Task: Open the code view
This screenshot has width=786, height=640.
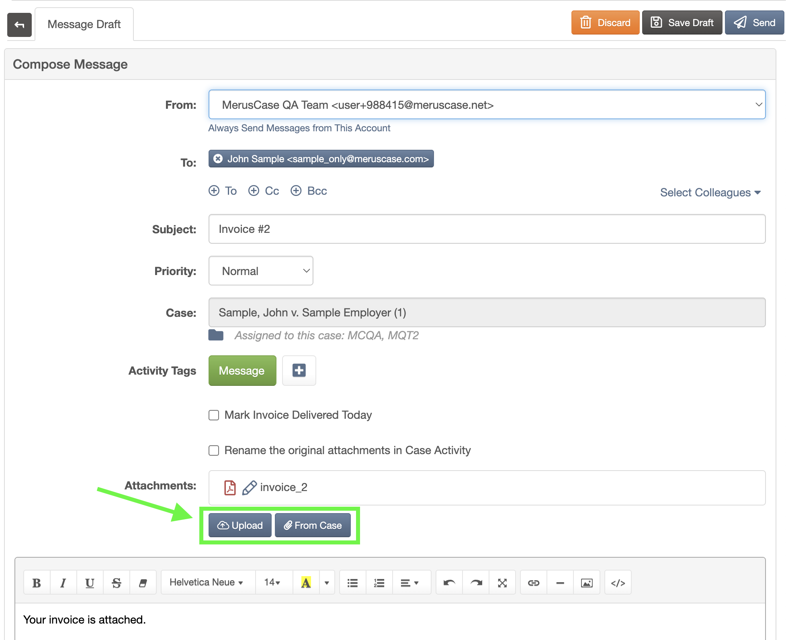Action: click(x=618, y=583)
